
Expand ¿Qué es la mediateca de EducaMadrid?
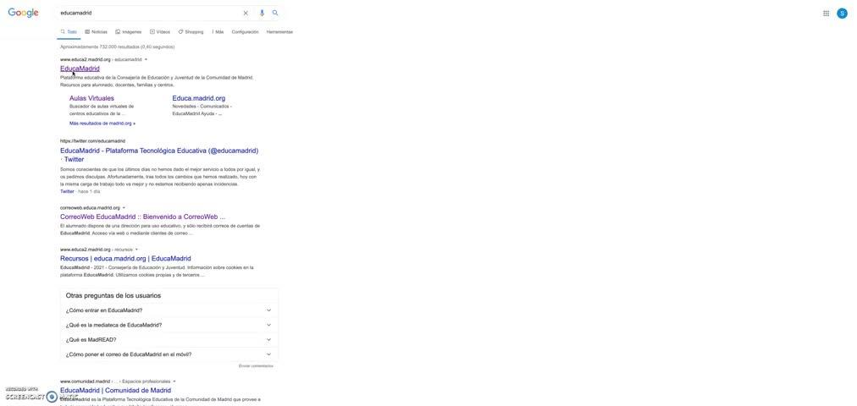tap(169, 326)
